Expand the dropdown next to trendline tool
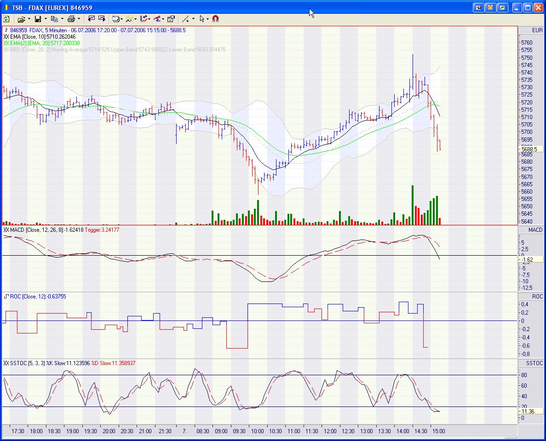 193,19
